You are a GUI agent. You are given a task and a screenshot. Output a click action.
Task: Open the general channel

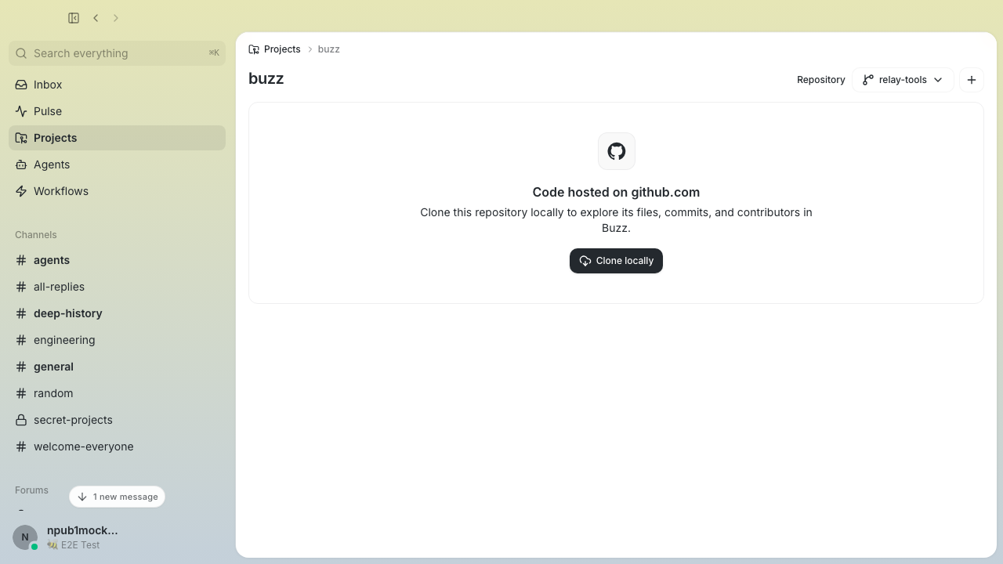coord(118,367)
